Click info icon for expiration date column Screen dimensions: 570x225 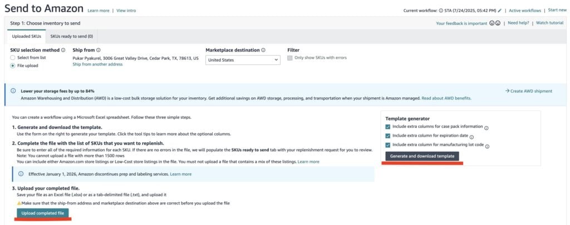pos(471,137)
